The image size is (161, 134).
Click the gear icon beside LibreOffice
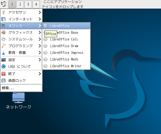[x=45, y=26]
